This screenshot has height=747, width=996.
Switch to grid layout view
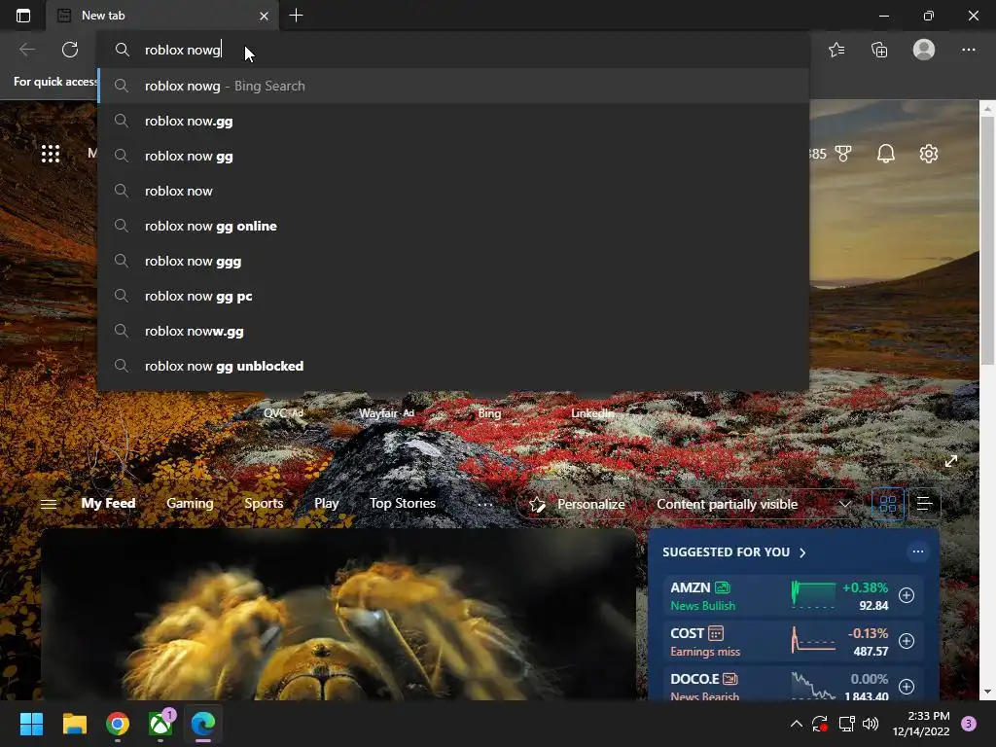click(887, 505)
